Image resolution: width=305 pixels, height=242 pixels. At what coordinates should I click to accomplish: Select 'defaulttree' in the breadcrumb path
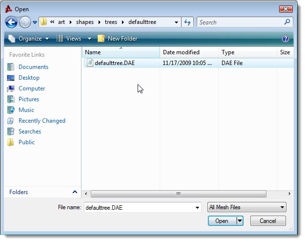pyautogui.click(x=142, y=22)
